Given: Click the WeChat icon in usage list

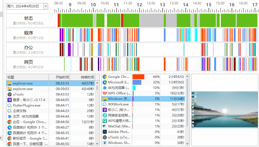Looking at the screenshot, I should 105,126.
